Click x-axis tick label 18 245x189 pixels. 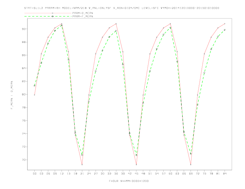pyautogui.click(x=75, y=174)
